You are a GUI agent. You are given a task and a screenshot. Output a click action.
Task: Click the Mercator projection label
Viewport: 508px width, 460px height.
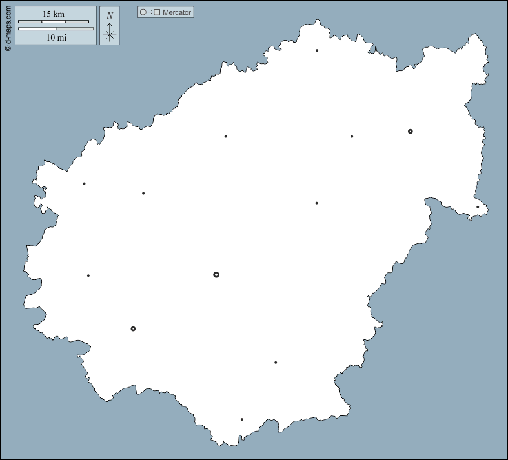177,12
